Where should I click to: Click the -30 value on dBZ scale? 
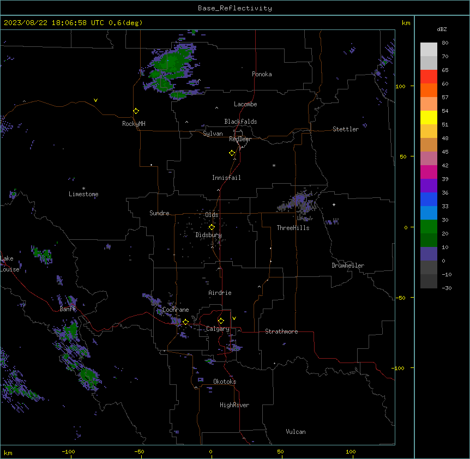pos(447,288)
